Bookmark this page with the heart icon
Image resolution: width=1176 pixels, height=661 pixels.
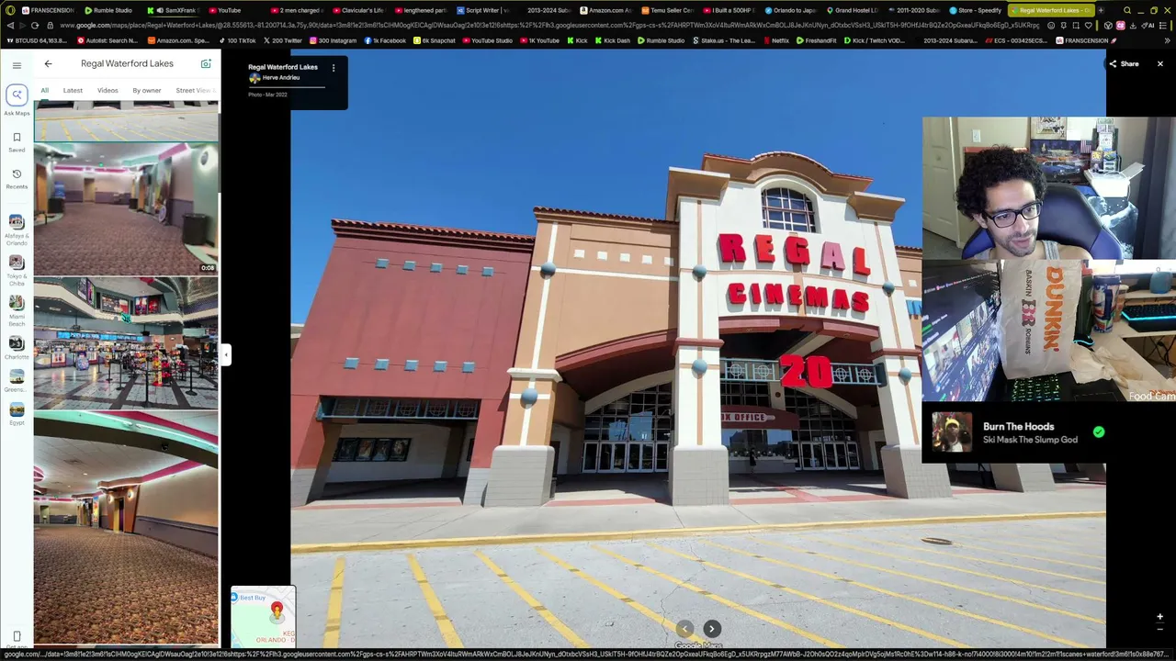(1089, 26)
